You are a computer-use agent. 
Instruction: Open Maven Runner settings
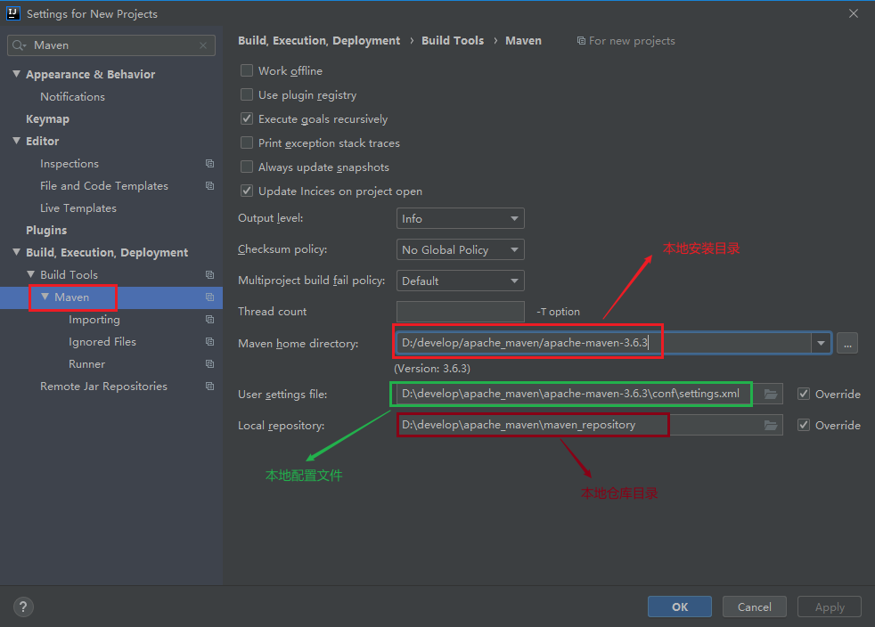point(86,363)
